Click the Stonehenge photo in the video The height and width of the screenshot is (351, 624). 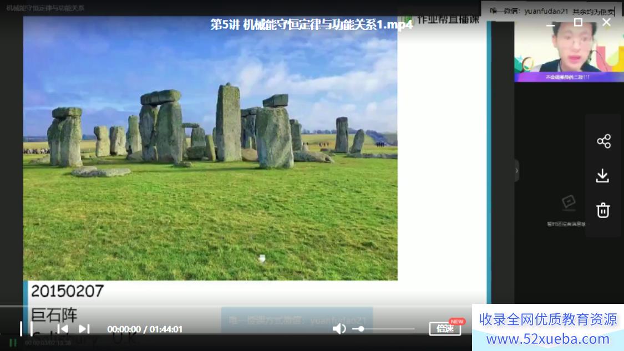pyautogui.click(x=210, y=149)
